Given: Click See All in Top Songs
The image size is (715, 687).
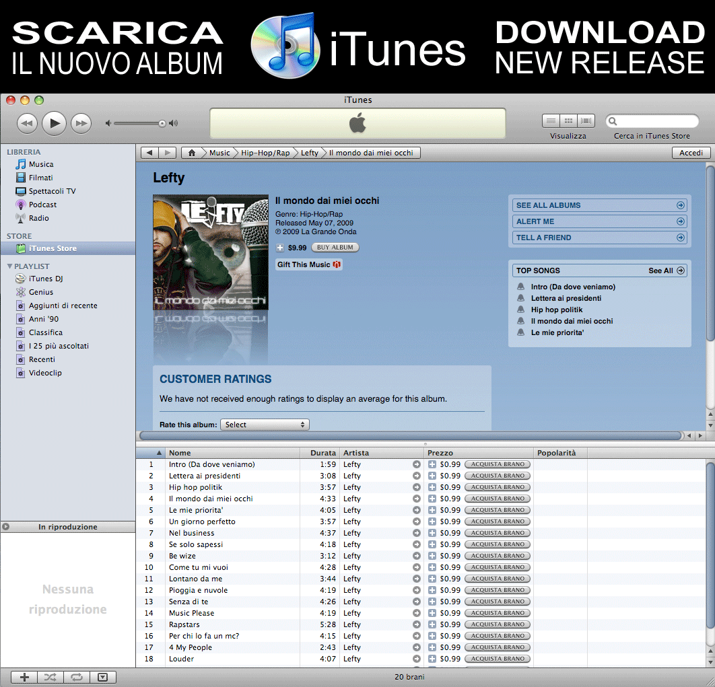Looking at the screenshot, I should pos(667,270).
